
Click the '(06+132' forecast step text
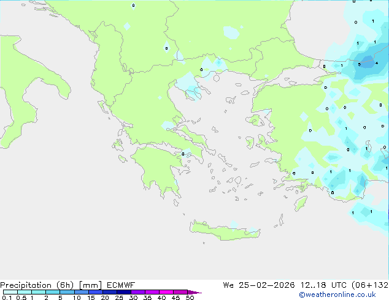coord(370,285)
